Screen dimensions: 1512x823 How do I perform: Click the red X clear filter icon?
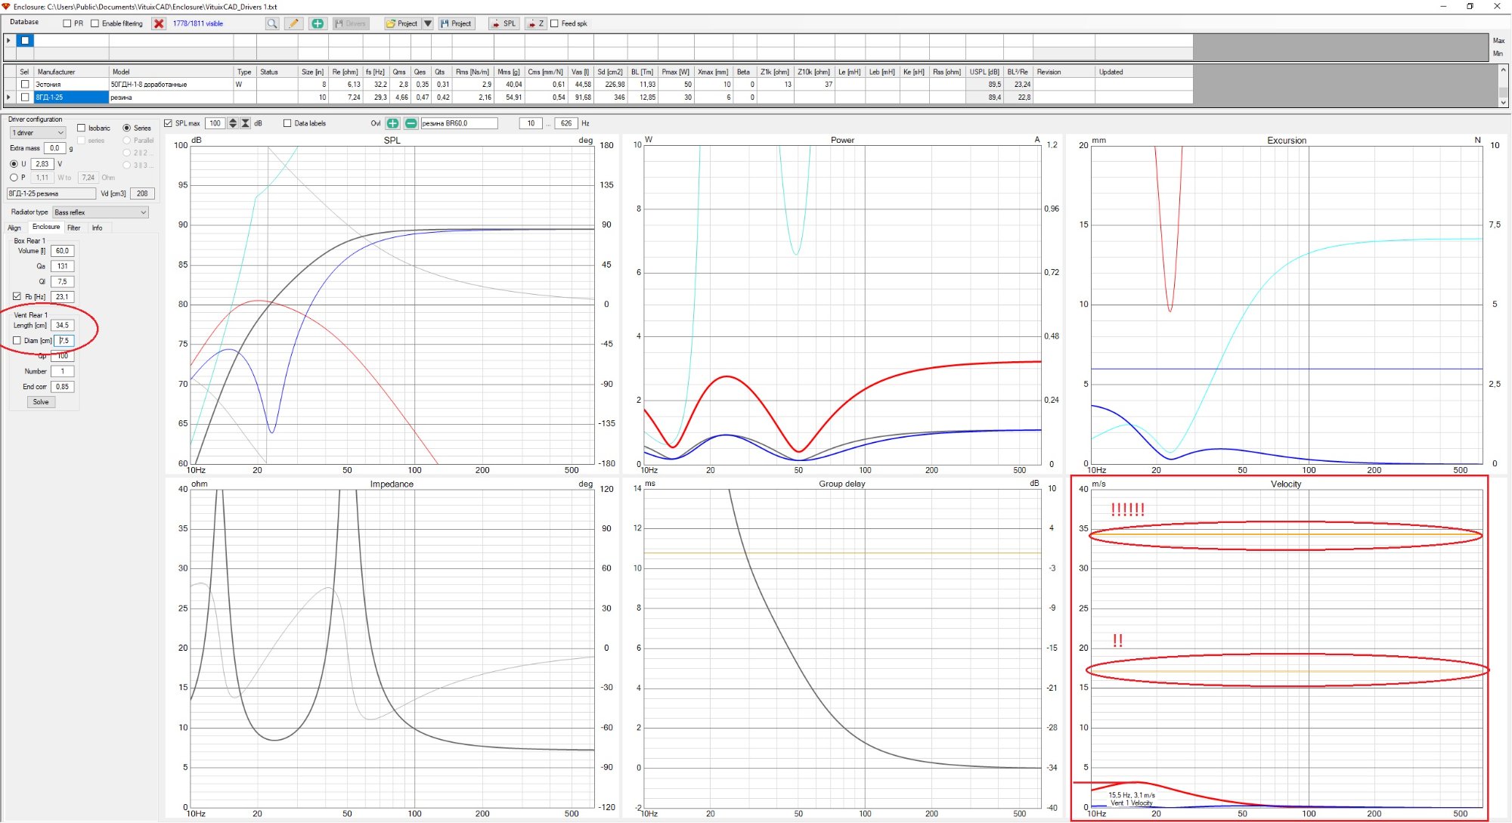(x=159, y=23)
